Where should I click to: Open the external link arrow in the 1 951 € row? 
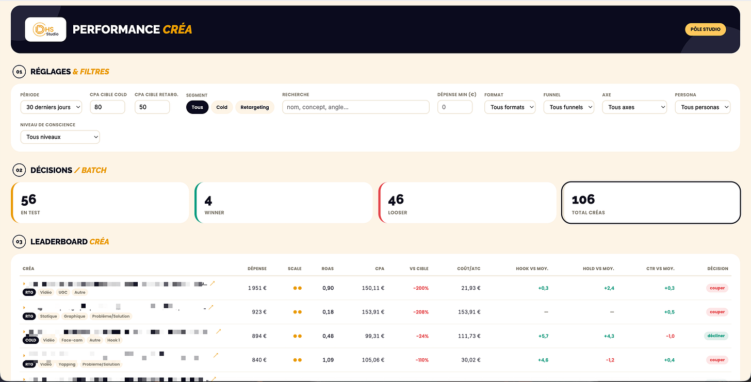click(212, 283)
